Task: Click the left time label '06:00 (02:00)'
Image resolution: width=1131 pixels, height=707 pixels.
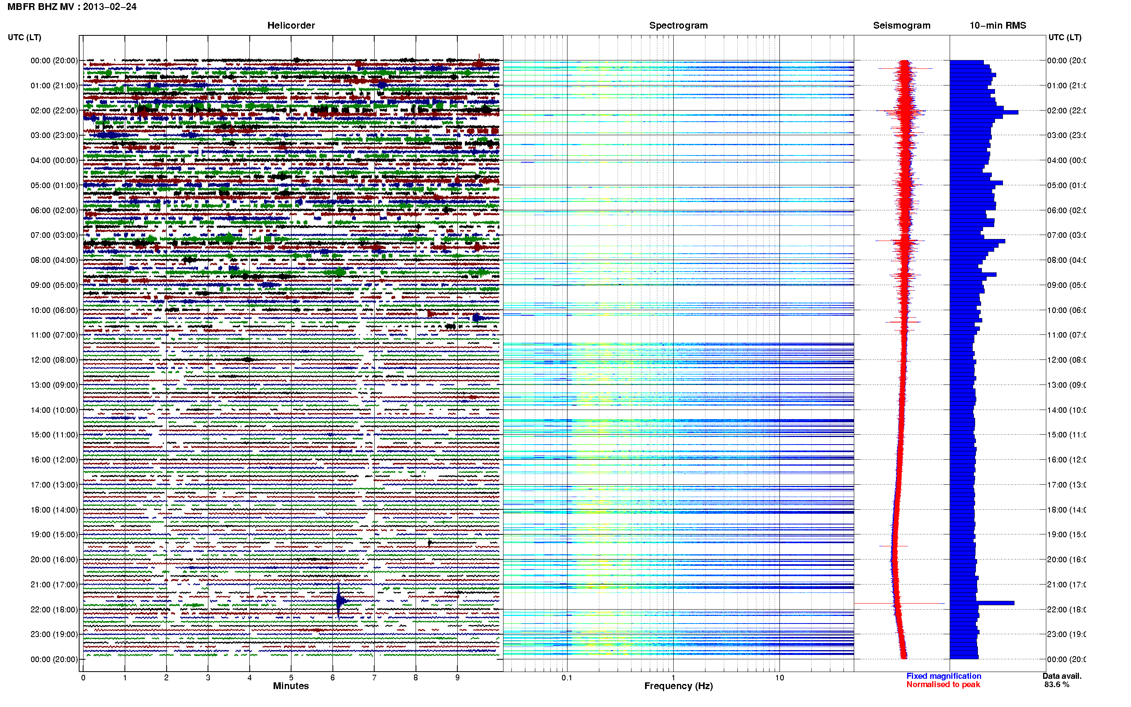Action: tap(54, 210)
